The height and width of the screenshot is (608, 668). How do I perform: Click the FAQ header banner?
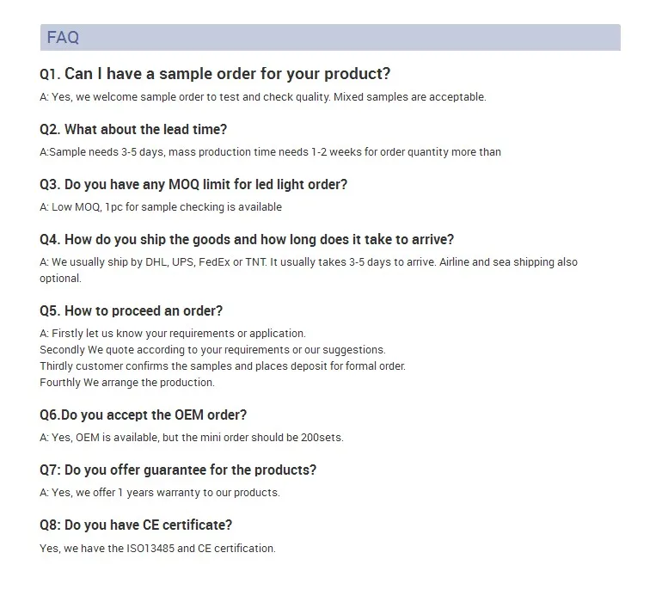tap(330, 38)
